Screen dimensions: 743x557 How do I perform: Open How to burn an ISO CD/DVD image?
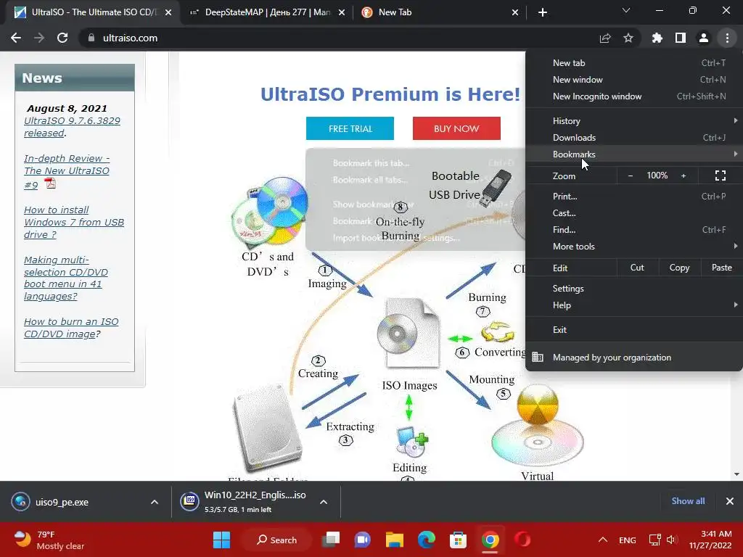(71, 328)
